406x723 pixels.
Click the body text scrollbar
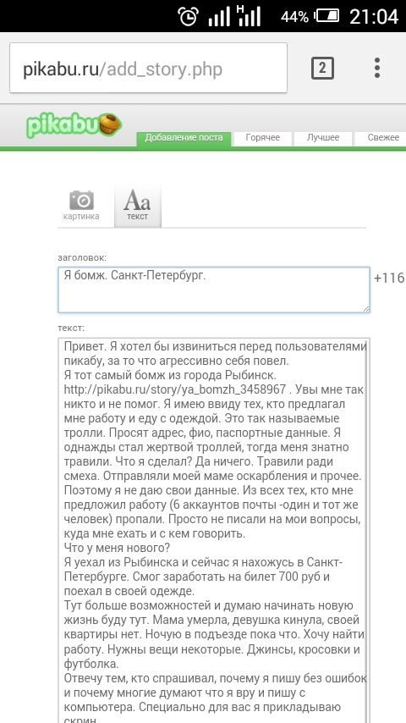click(x=367, y=530)
